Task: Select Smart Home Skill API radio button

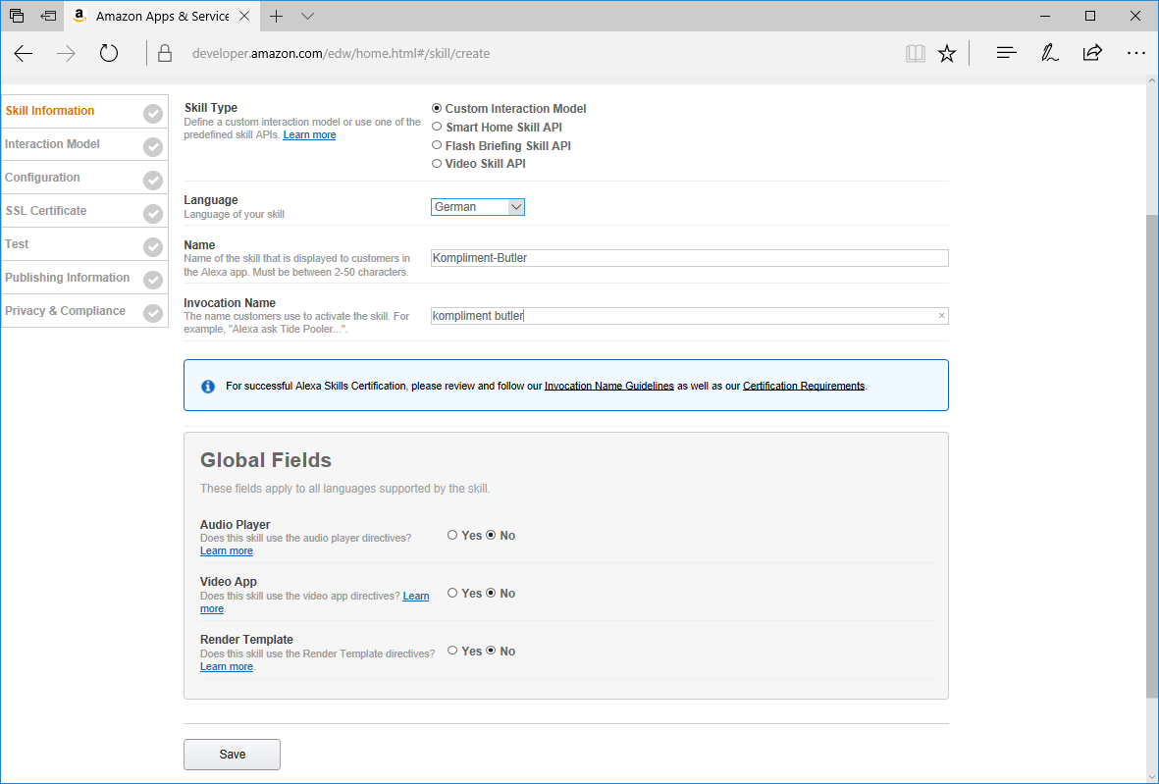Action: 438,127
